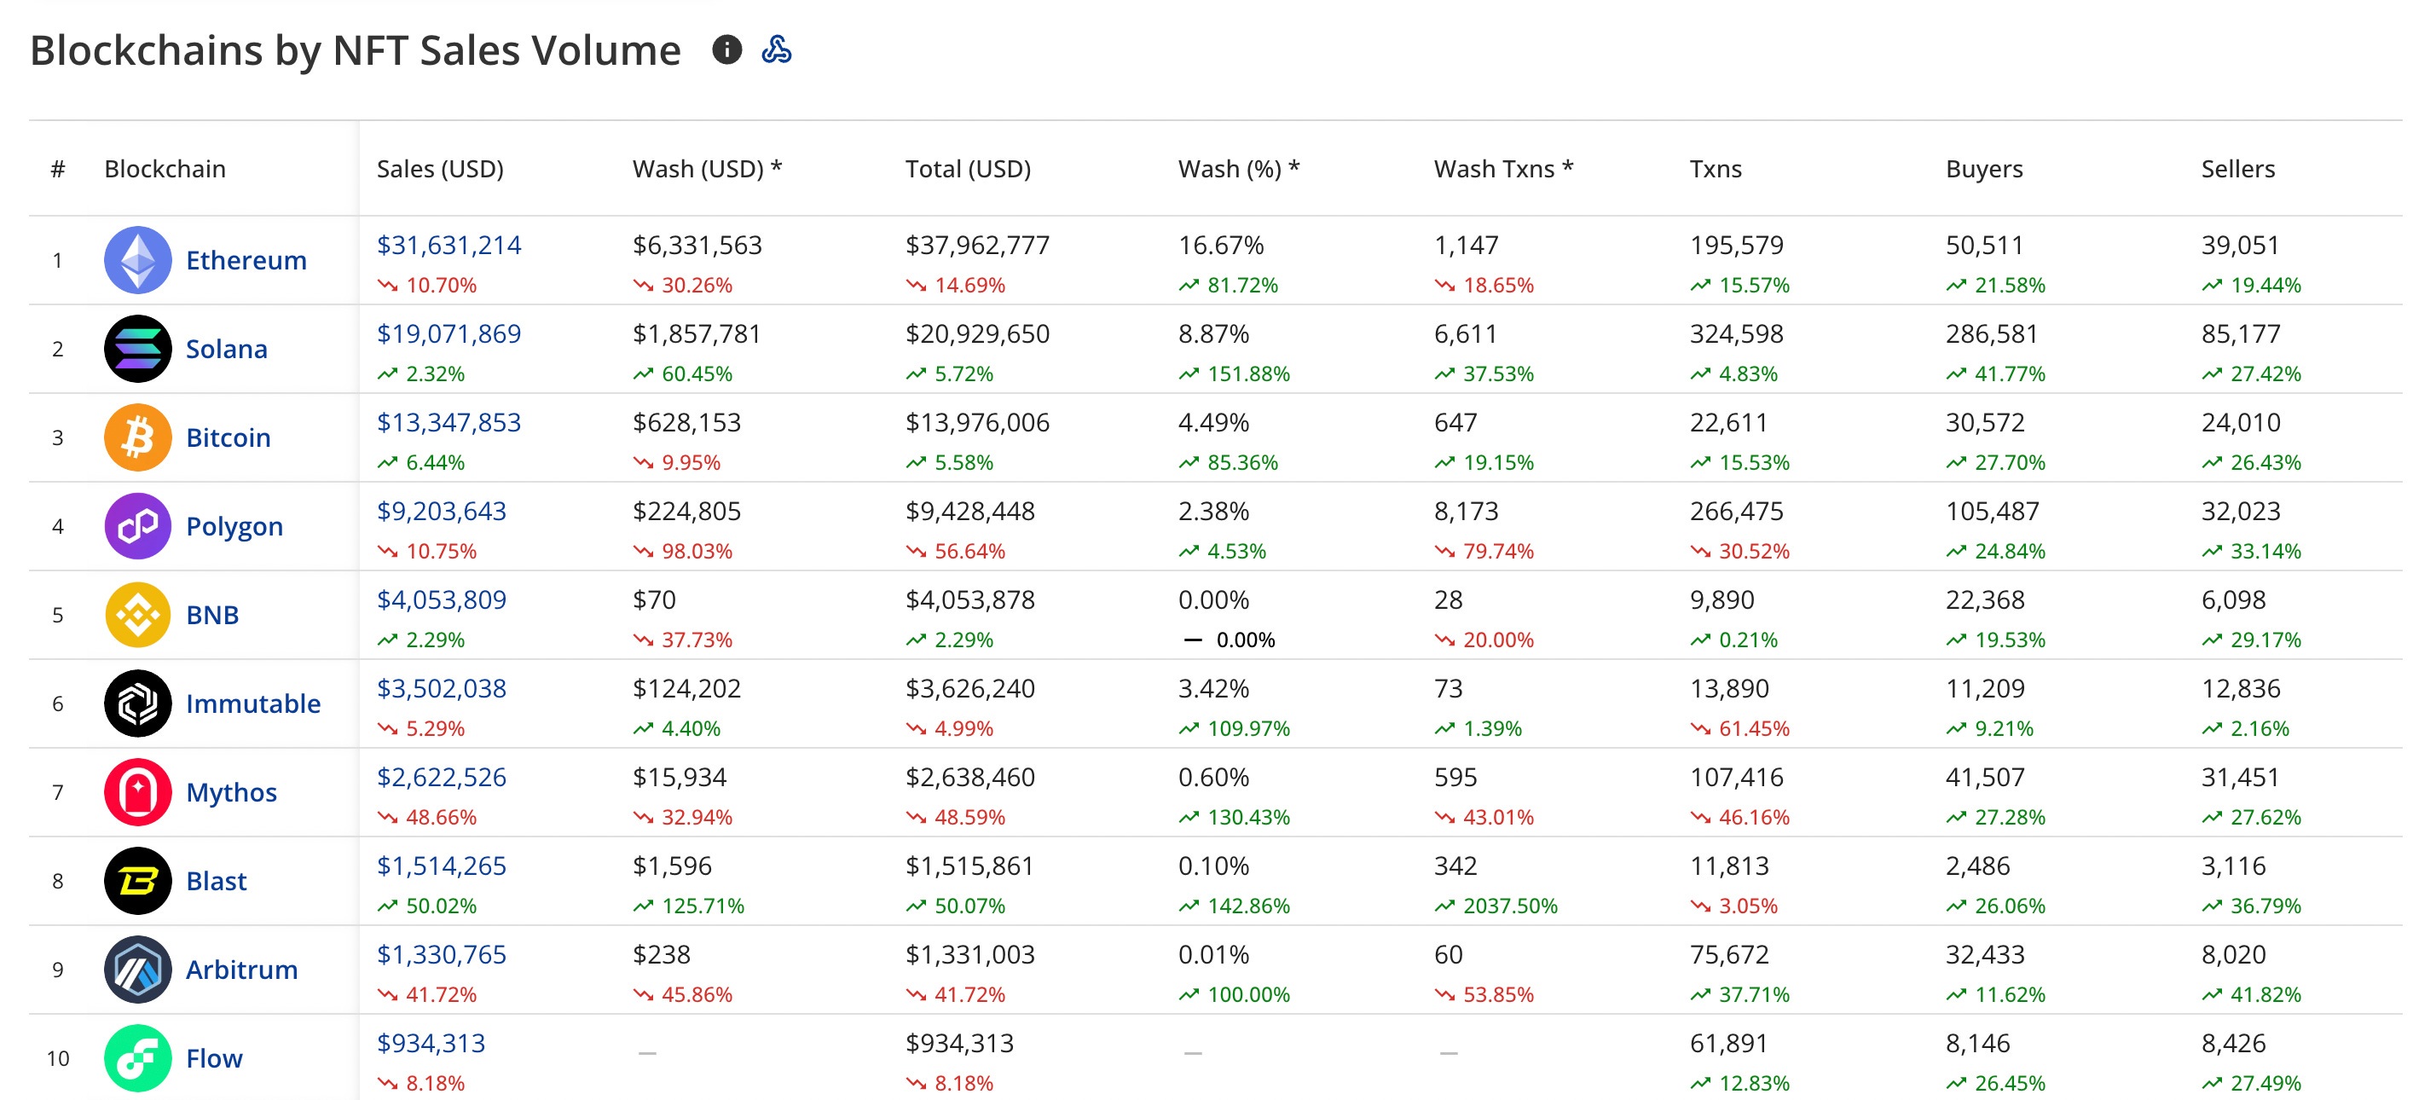Click the Mythos logo icon
Viewport: 2413px width, 1100px height.
point(137,793)
